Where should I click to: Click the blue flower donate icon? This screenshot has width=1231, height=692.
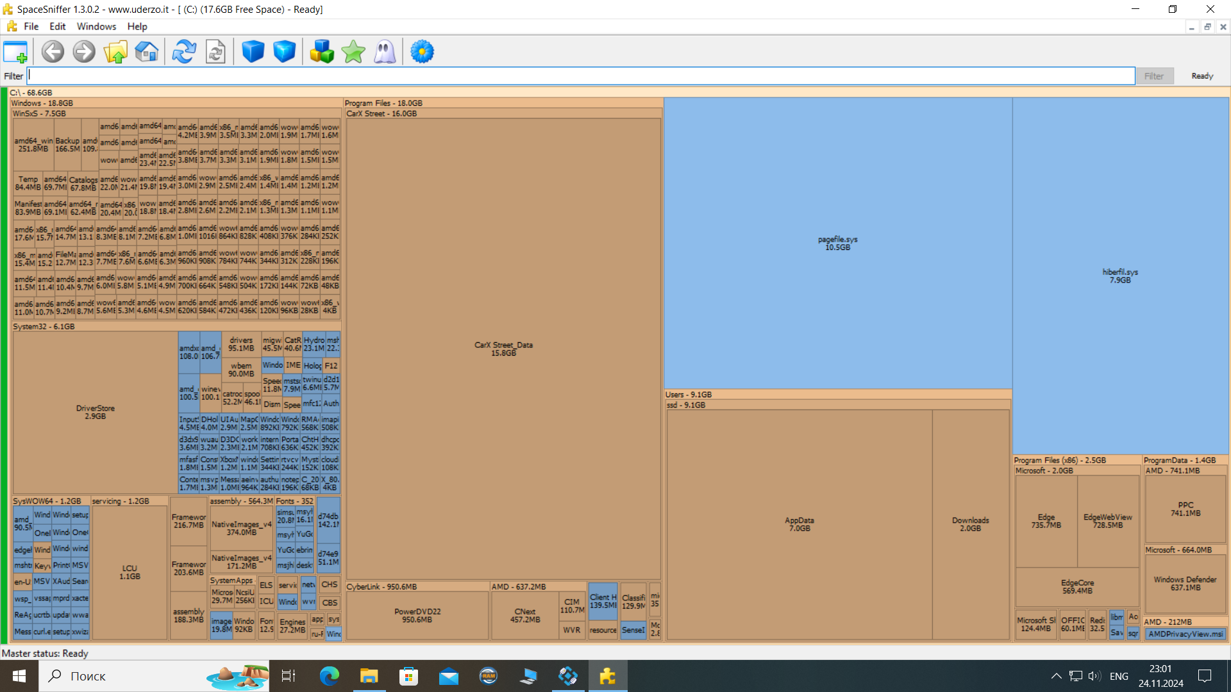tap(422, 52)
